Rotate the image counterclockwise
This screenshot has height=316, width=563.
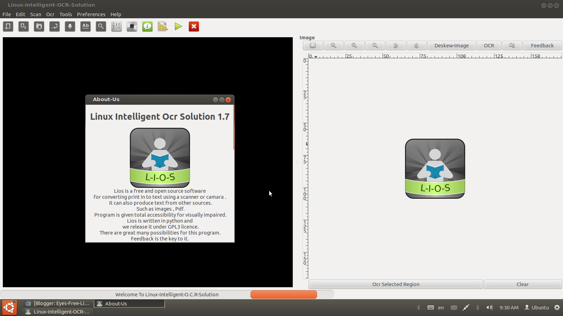[396, 45]
